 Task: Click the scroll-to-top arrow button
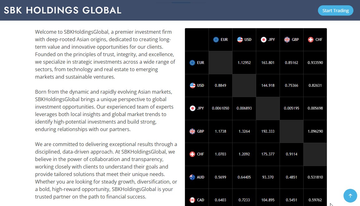(x=350, y=196)
